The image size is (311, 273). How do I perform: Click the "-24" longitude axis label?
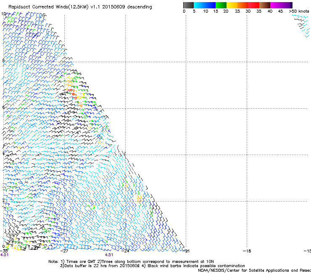(125, 251)
